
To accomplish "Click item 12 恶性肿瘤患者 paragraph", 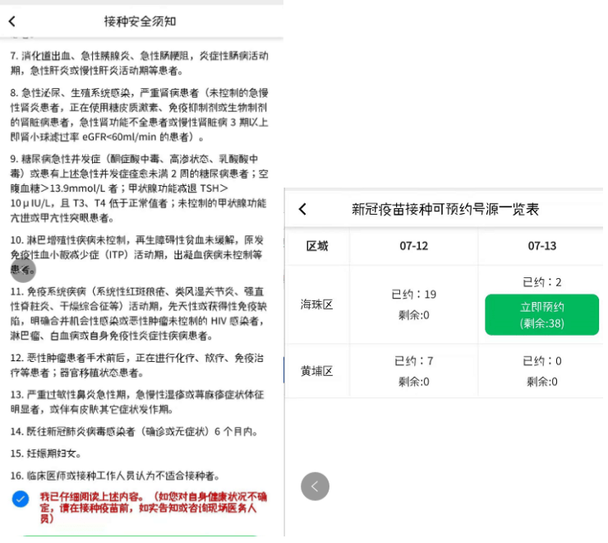I will [x=137, y=365].
